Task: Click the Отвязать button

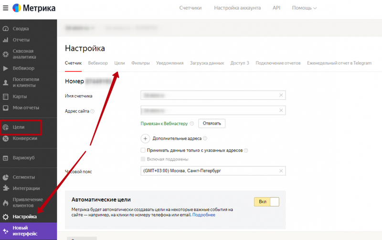Action: [212, 123]
